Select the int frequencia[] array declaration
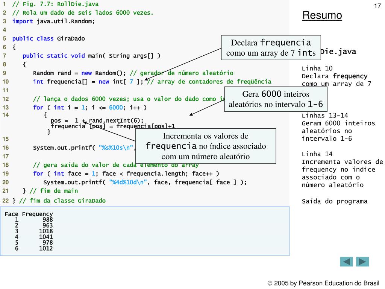Screen dimensions: 385x289 (88, 82)
